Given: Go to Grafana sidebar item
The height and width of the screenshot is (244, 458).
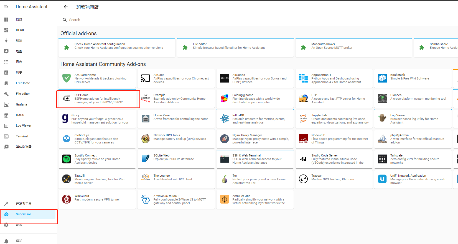Looking at the screenshot, I should tap(21, 104).
